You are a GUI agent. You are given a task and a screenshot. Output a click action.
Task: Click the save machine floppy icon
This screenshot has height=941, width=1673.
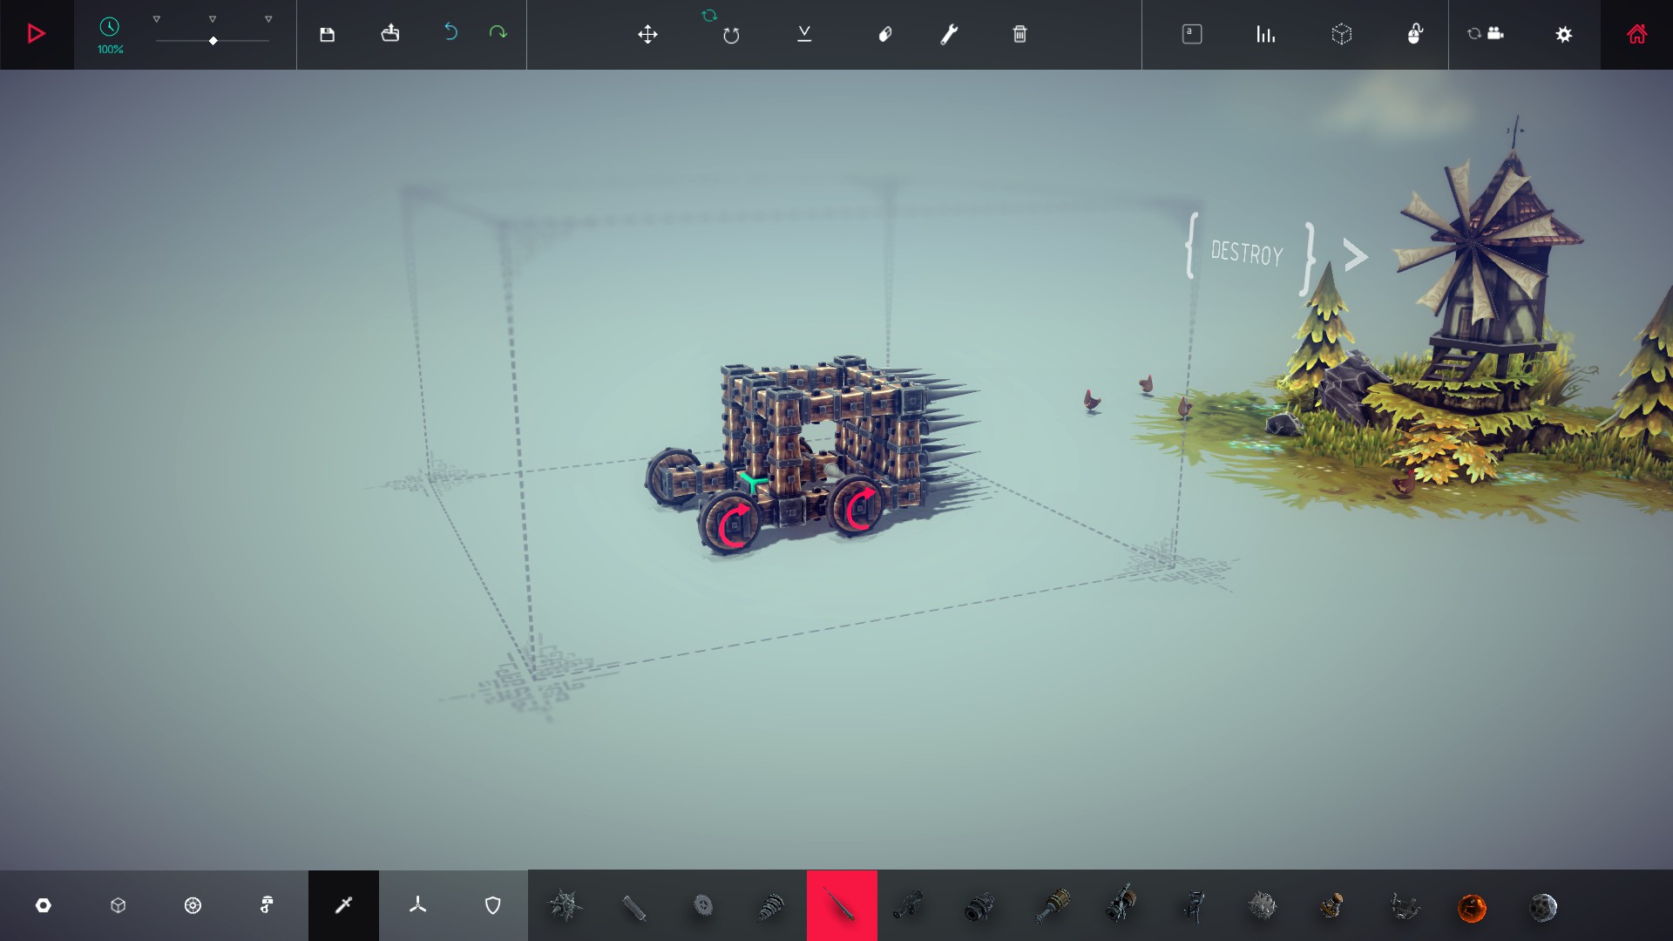coord(327,34)
